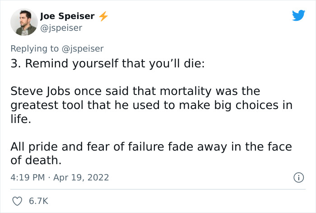Click the lightning bolt emoji beside the name
Image resolution: width=316 pixels, height=213 pixels.
click(x=103, y=17)
